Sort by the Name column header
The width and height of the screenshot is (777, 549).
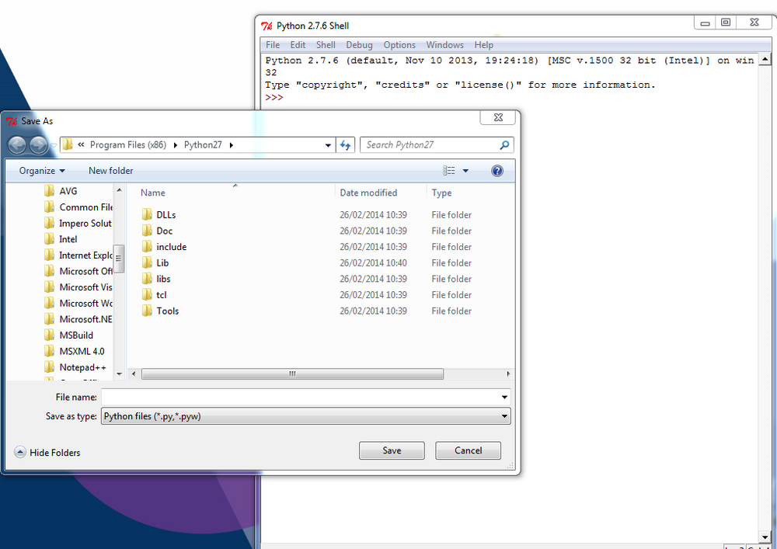coord(152,193)
